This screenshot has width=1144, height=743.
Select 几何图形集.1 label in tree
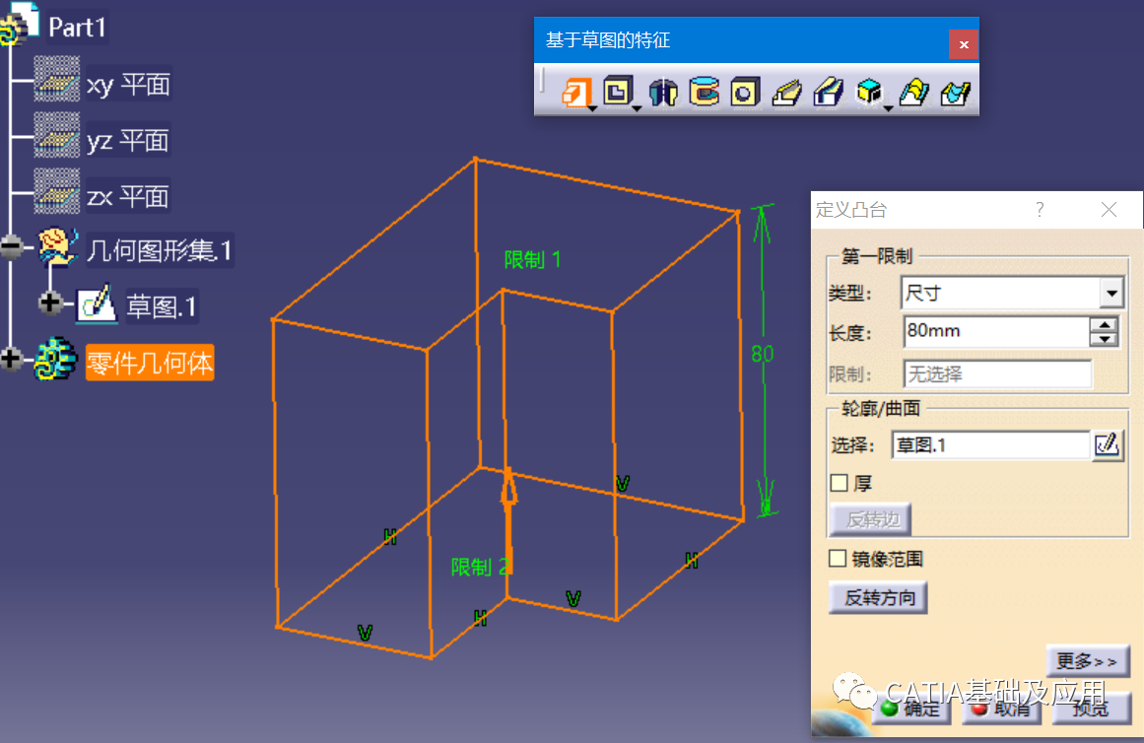[x=160, y=251]
